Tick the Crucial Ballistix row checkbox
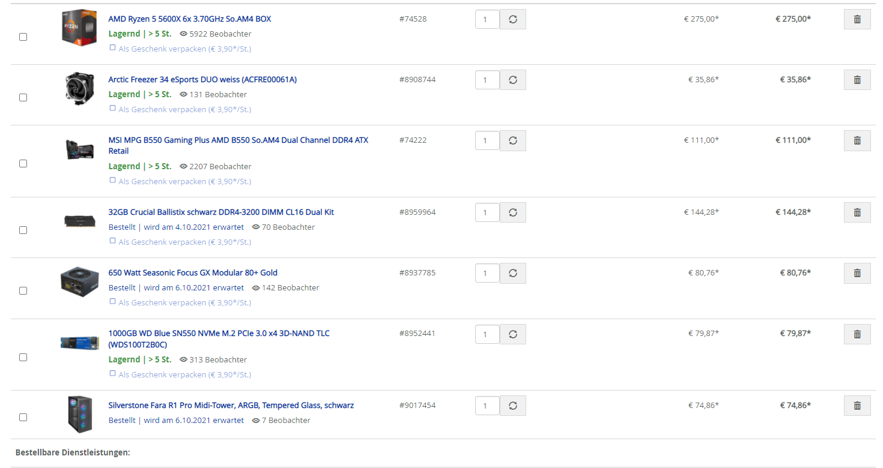 point(23,230)
